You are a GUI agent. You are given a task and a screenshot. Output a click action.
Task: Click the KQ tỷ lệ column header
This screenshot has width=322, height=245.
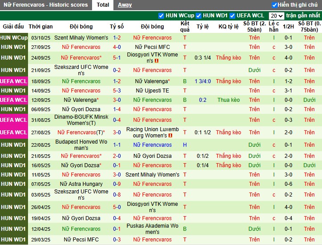tap(228, 27)
